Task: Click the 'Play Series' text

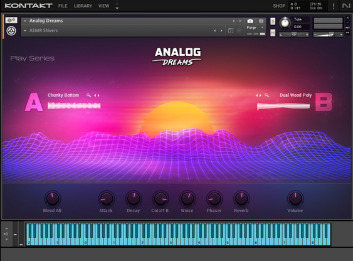Action: [32, 58]
